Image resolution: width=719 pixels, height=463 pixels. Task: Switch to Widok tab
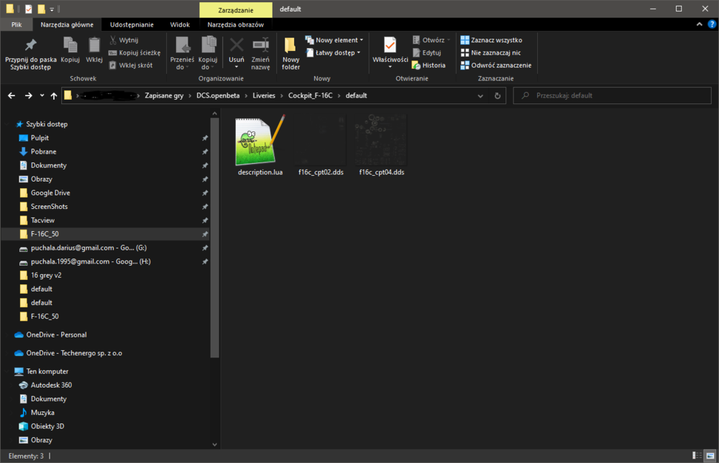click(x=180, y=24)
